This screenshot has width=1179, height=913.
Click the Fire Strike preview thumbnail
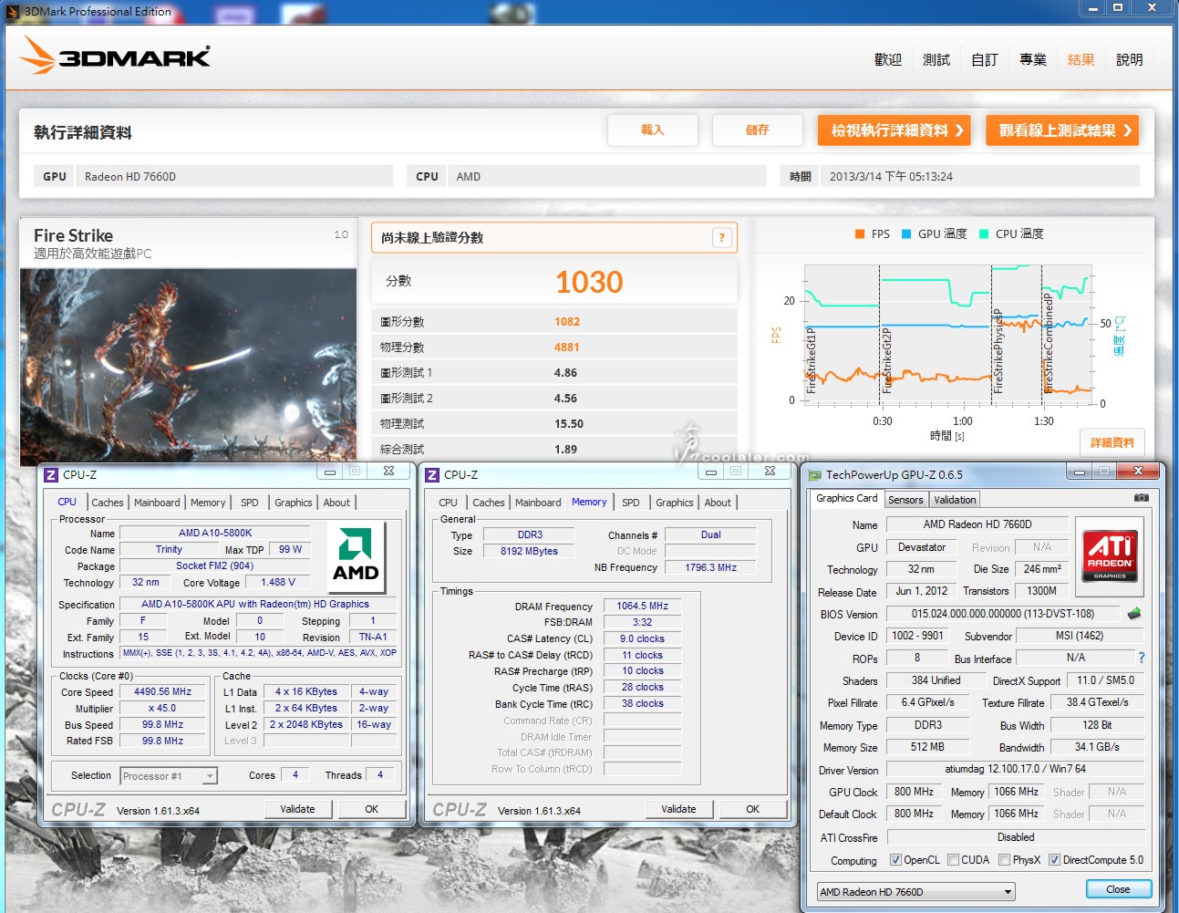pyautogui.click(x=188, y=367)
